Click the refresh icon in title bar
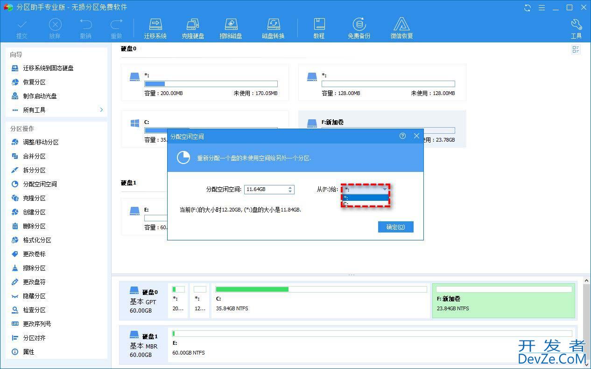591x369 pixels. (528, 7)
